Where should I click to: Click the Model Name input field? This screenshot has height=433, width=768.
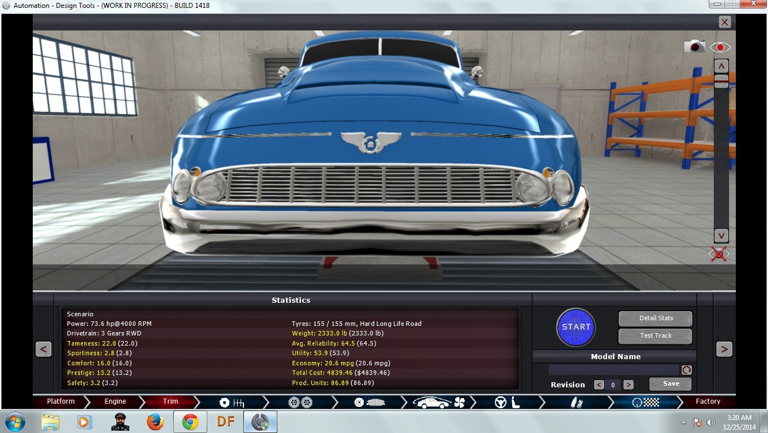(x=613, y=370)
